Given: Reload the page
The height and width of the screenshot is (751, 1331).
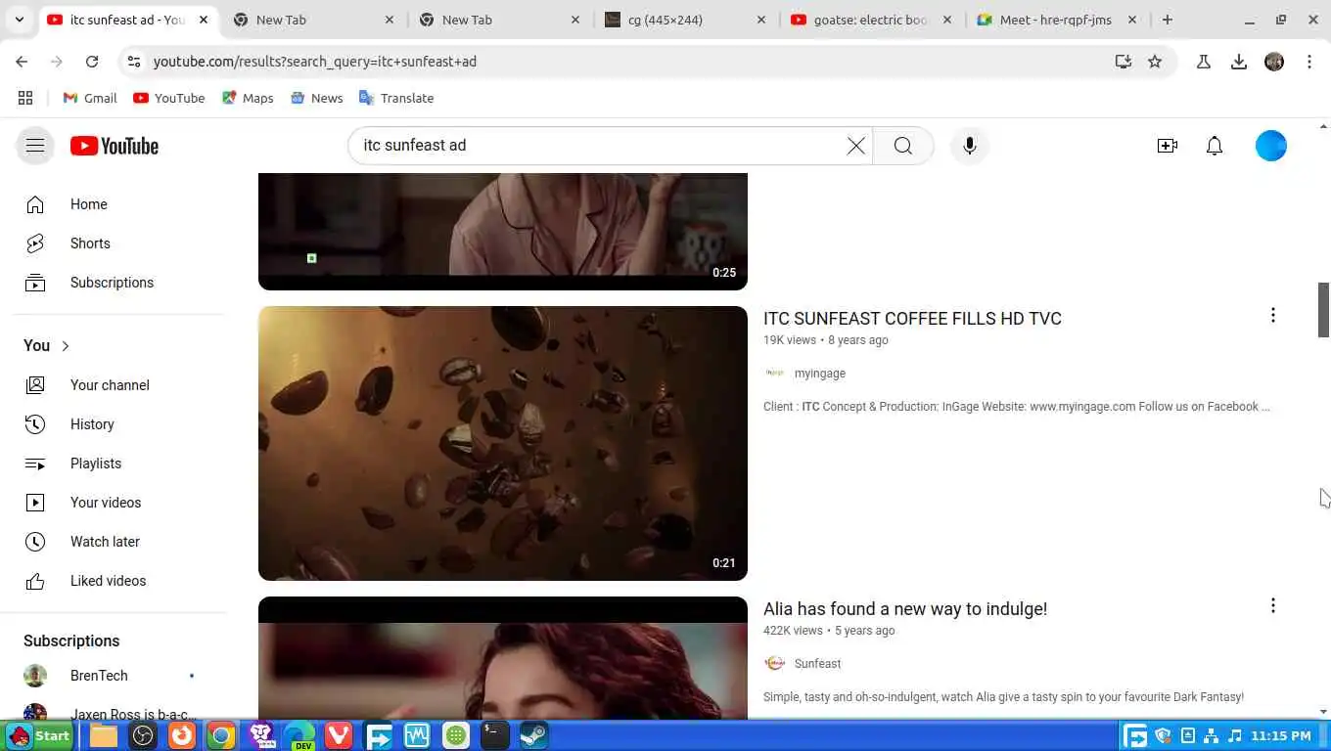Looking at the screenshot, I should pyautogui.click(x=92, y=62).
